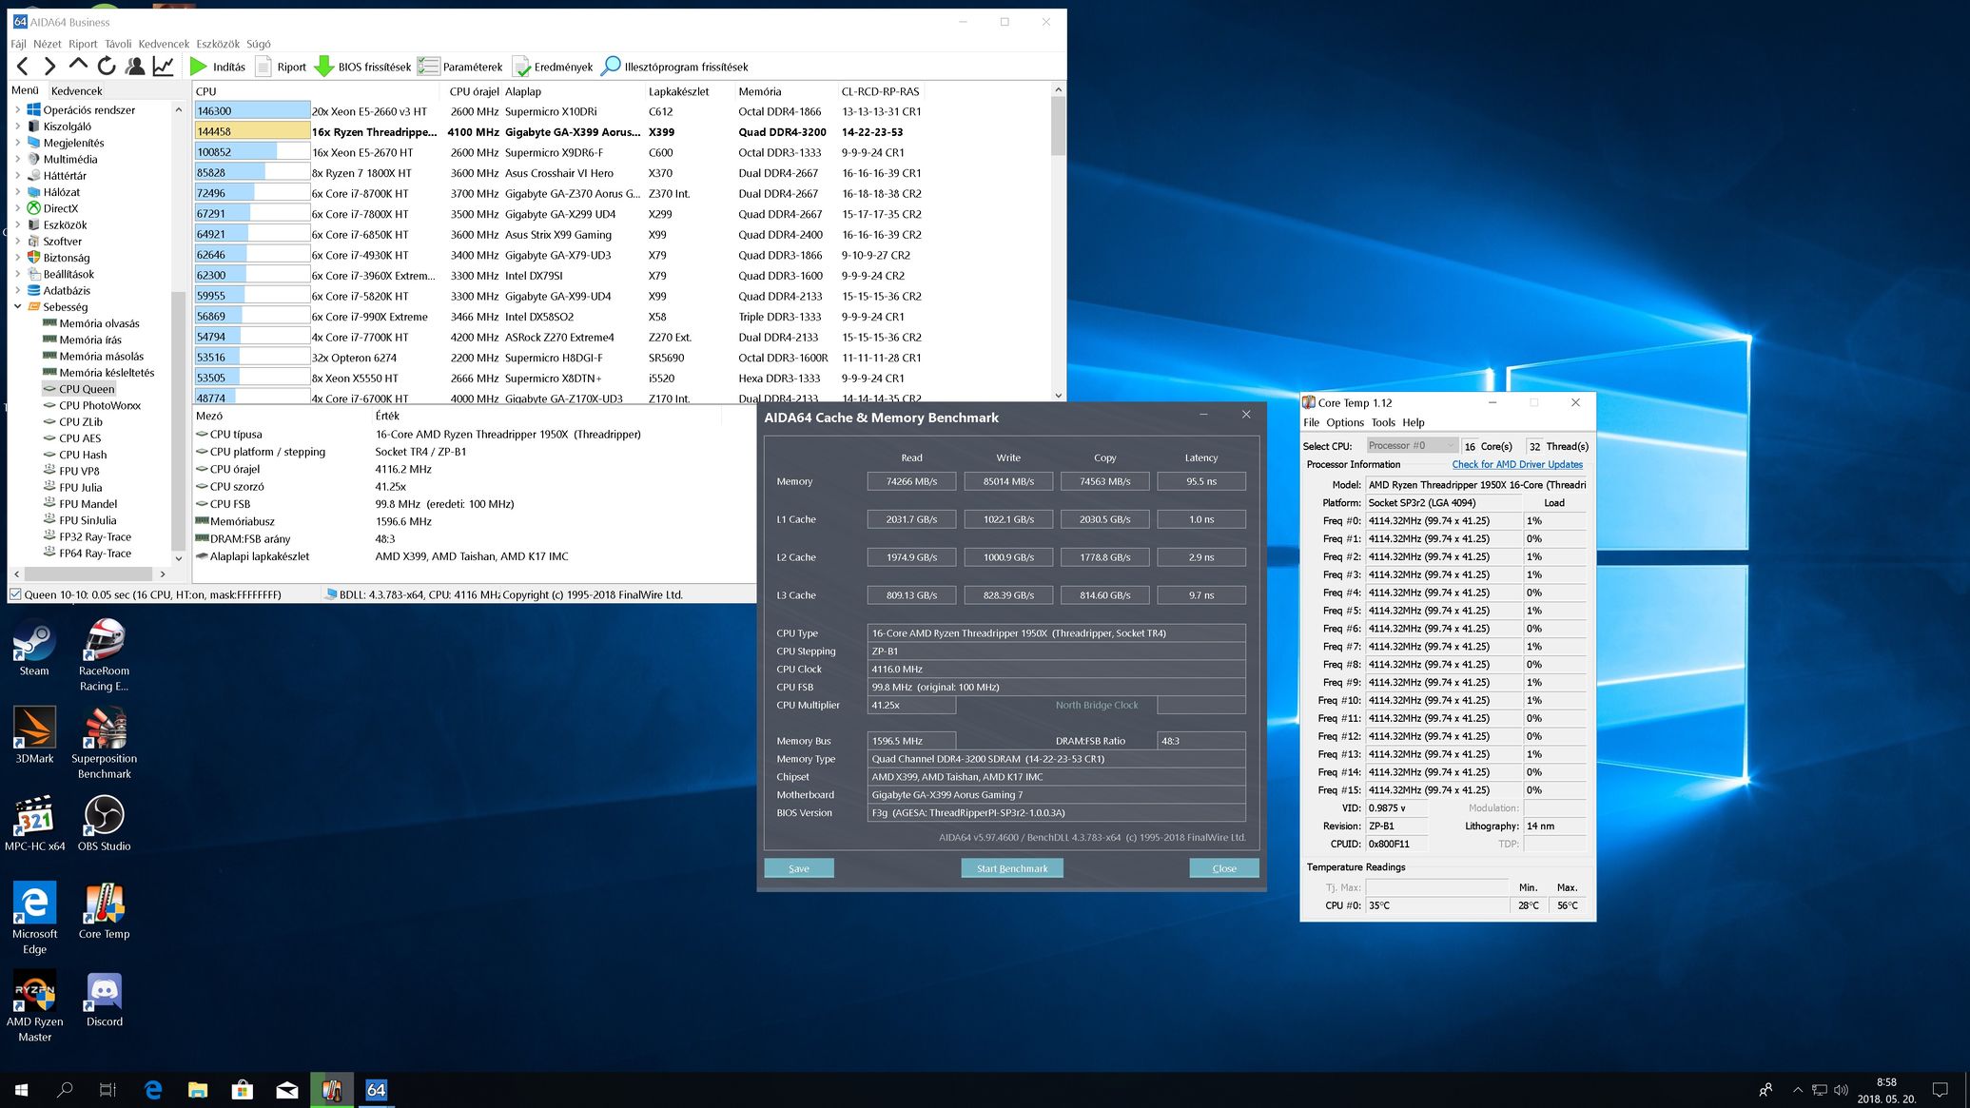Open Microsoft Store from the taskbar
1970x1108 pixels.
click(243, 1090)
